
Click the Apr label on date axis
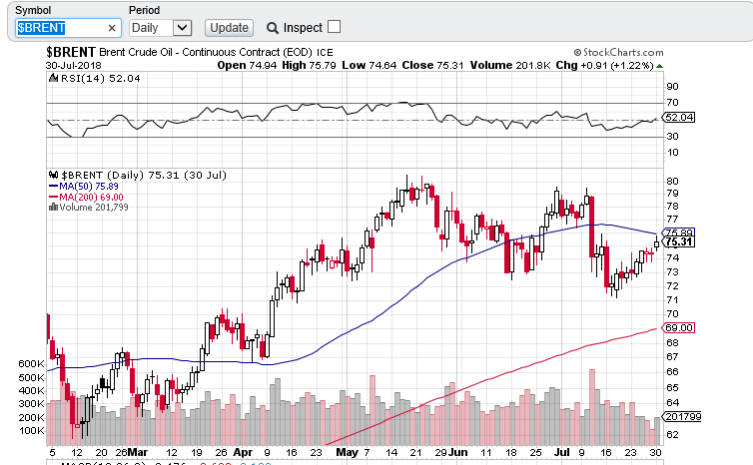pos(243,452)
